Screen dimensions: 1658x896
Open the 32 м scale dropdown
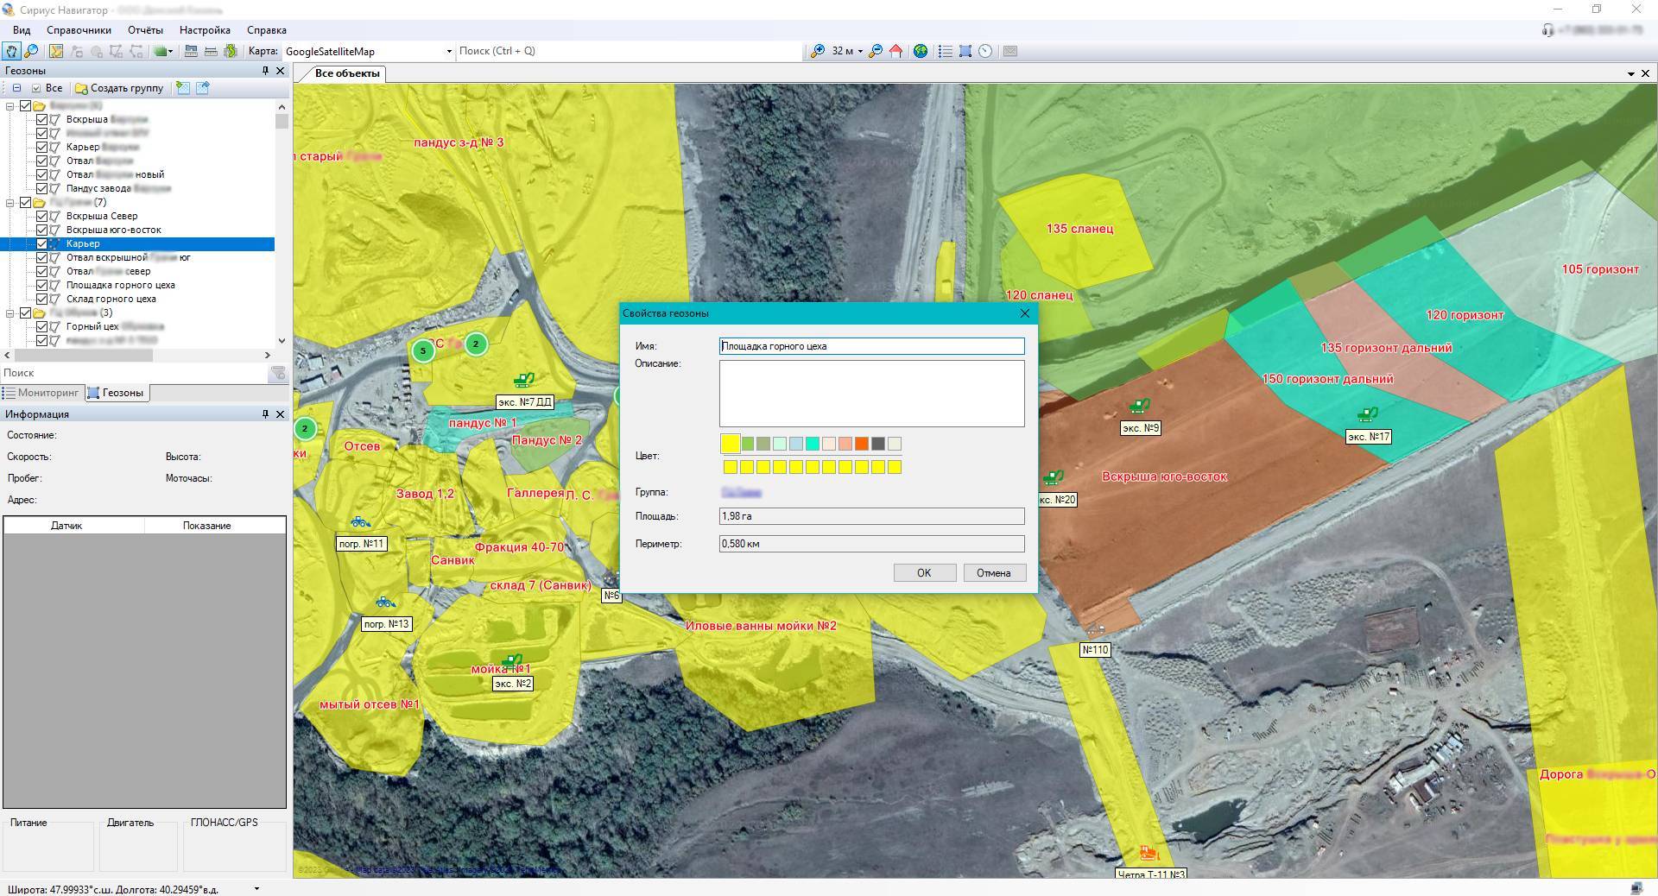tap(860, 52)
